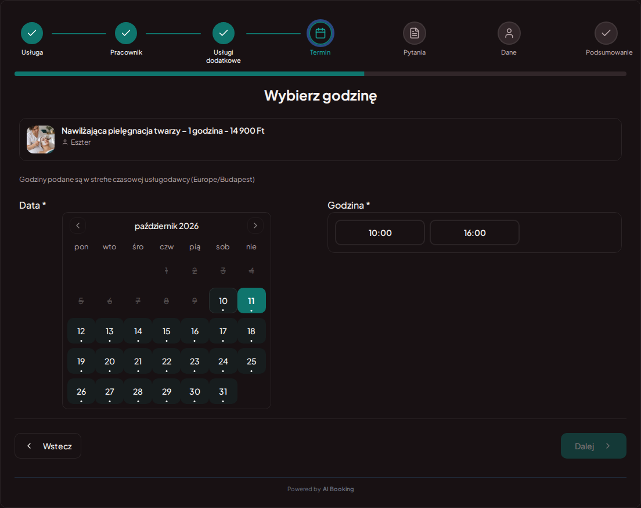Click the październik 2026 month label
Image resolution: width=641 pixels, height=508 pixels.
tap(167, 226)
